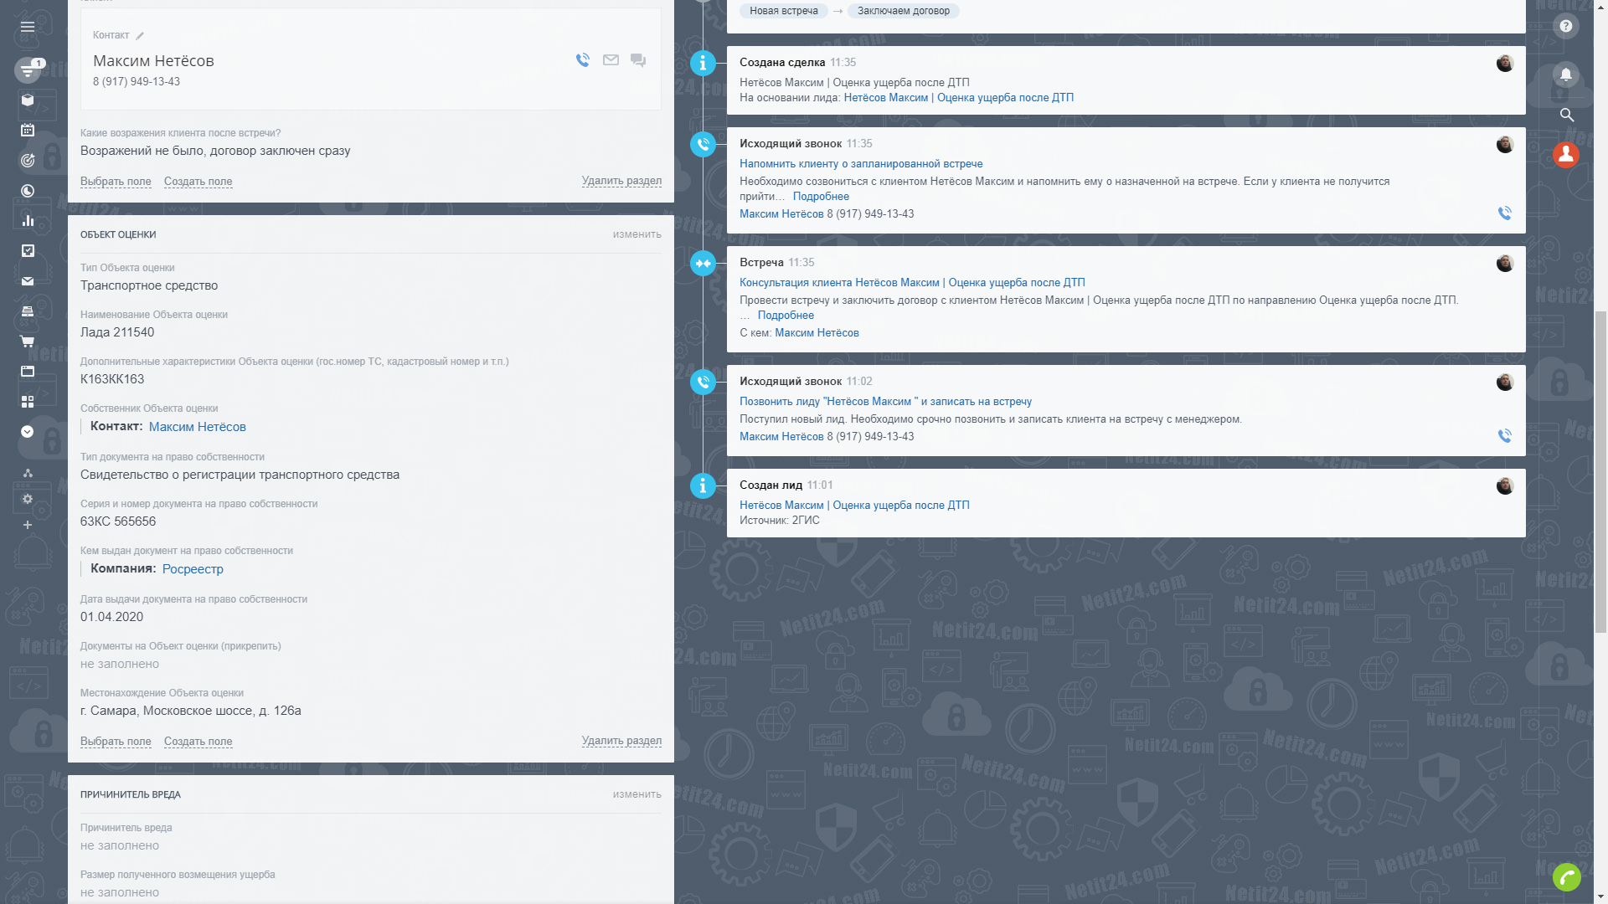The image size is (1608, 904).
Task: Open the mail envelope icon in the sidebar
Action: pos(28,281)
